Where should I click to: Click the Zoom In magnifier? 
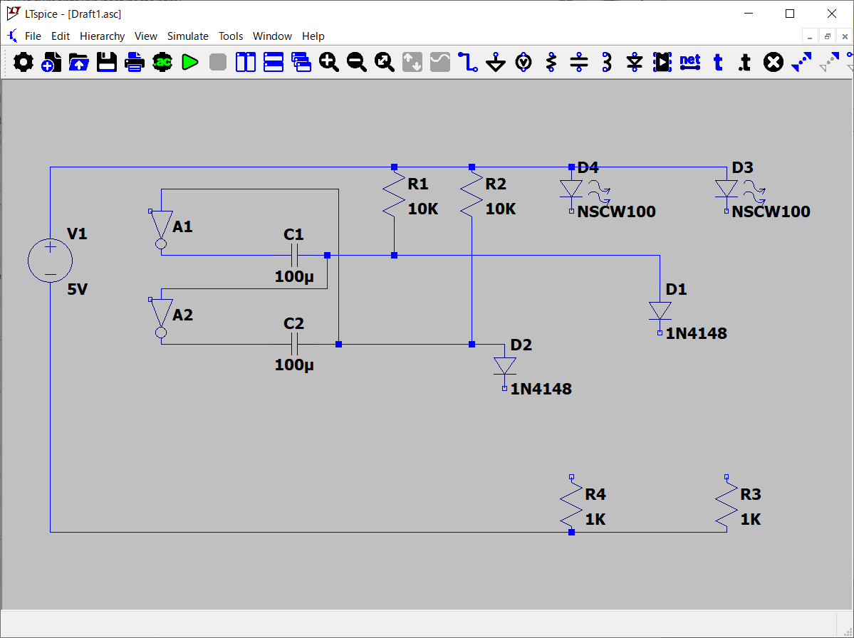point(329,63)
